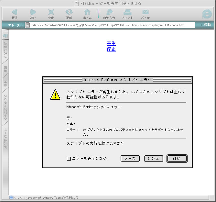The width and height of the screenshot is (216, 202).
Task: Click the status text javascript:window['sample'].Play()
Action: tap(52, 197)
